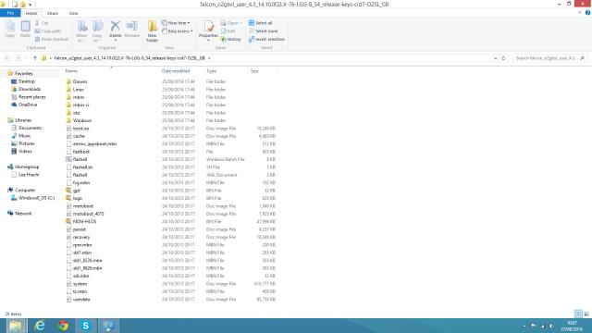
Task: Click the Paste icon in the ribbon
Action: pyautogui.click(x=25, y=29)
